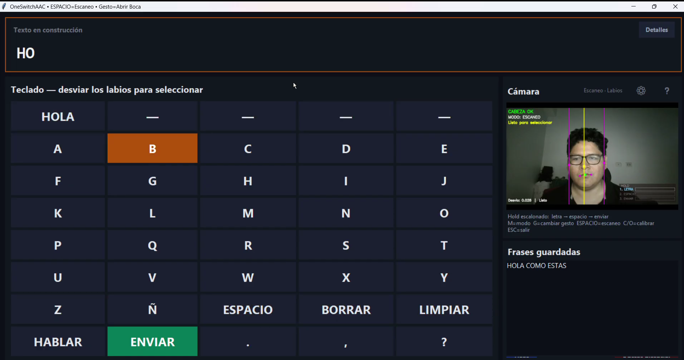Viewport: 684px width, 360px height.
Task: Select letter Z key
Action: pyautogui.click(x=58, y=309)
